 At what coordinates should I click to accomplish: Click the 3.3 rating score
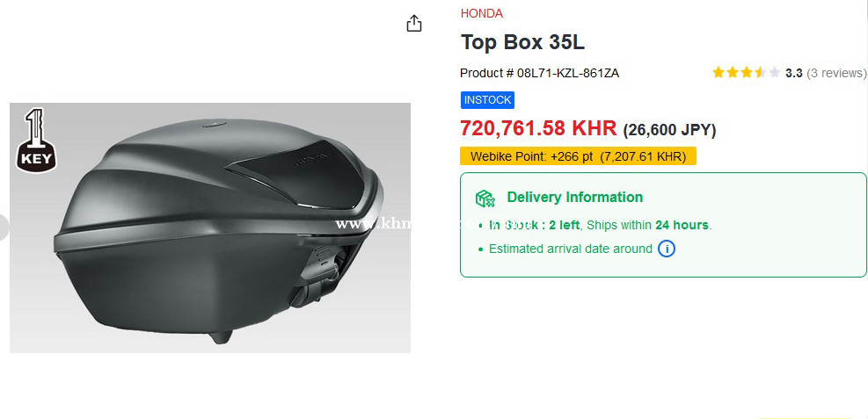(793, 73)
